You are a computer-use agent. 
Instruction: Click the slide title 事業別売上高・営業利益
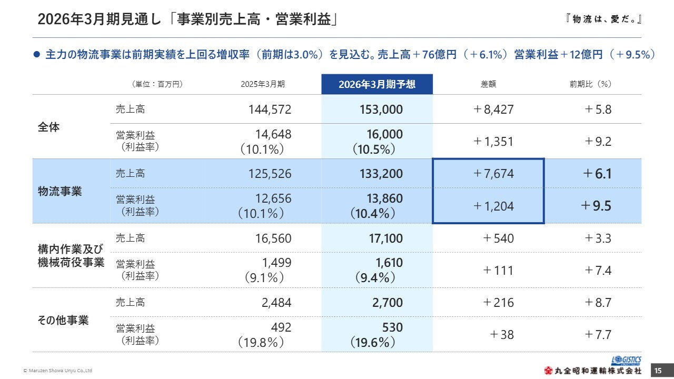click(x=188, y=19)
